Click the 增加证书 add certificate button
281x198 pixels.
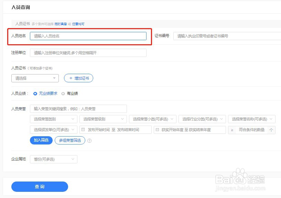pos(78,78)
